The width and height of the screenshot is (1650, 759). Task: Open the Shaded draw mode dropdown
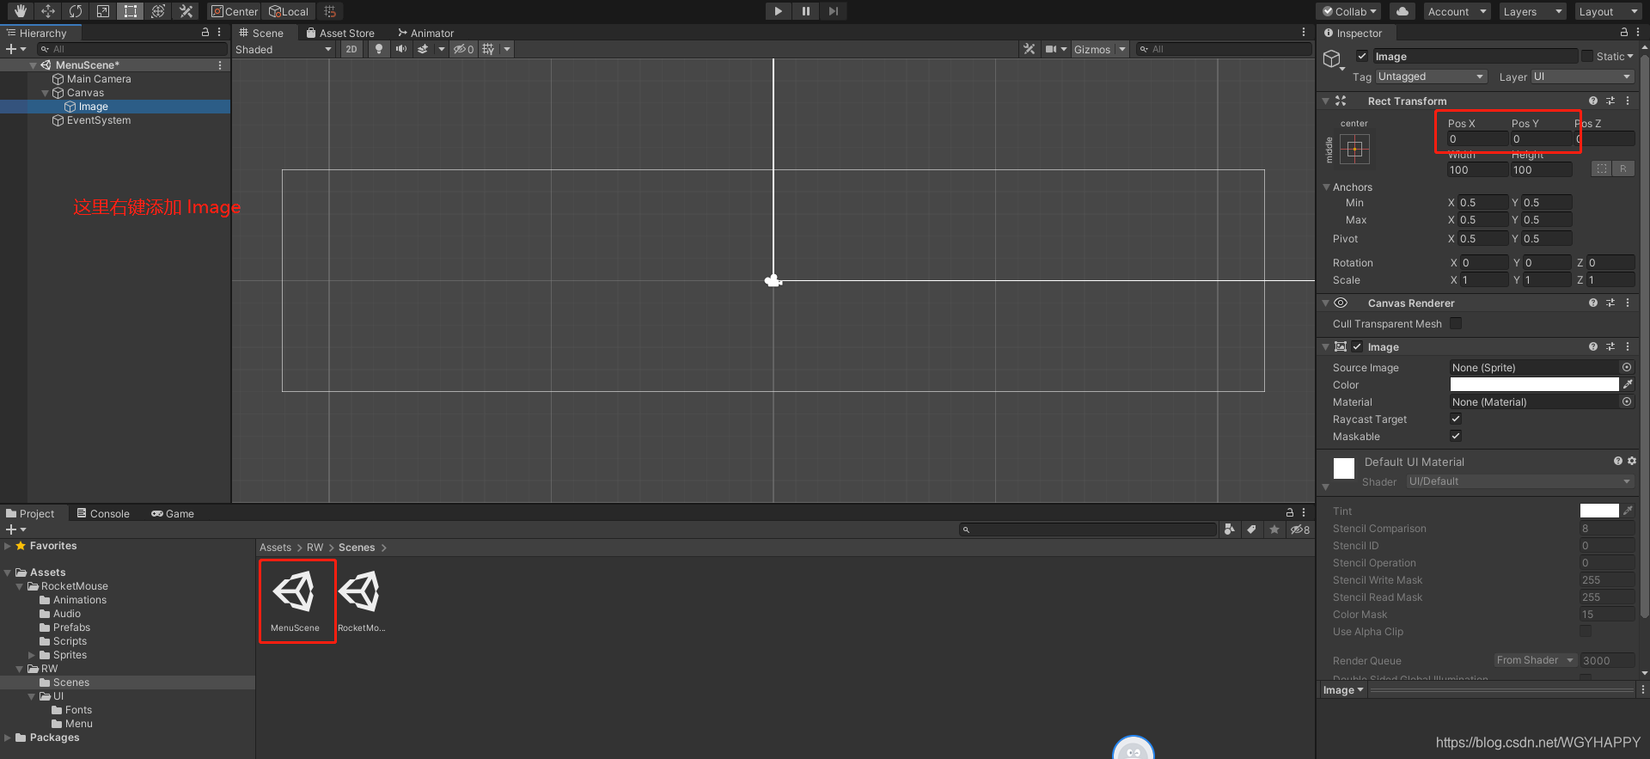point(284,49)
